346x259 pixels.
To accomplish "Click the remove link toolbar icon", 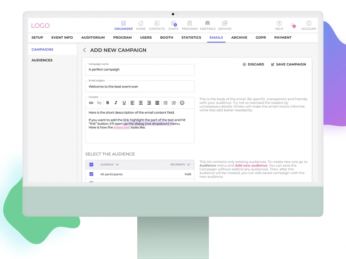I will pyautogui.click(x=99, y=103).
